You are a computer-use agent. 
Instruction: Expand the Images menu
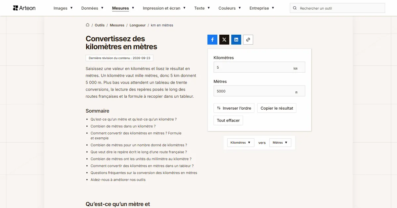(x=63, y=8)
